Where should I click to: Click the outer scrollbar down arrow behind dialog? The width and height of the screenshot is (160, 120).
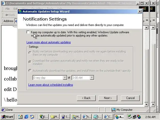pos(153,104)
